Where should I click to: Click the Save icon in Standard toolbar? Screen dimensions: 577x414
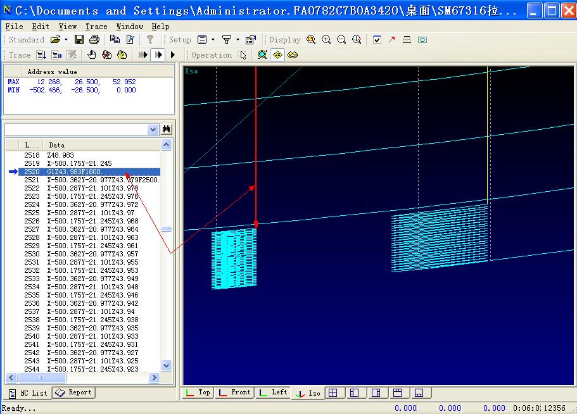tap(79, 39)
